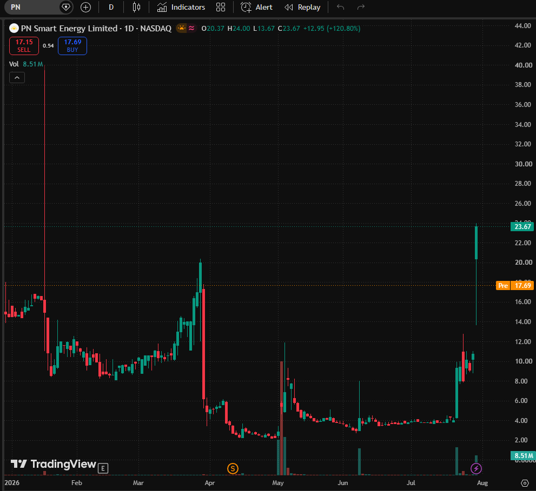The height and width of the screenshot is (491, 536).
Task: Collapse the indicator legend chevron
Action: pos(17,78)
